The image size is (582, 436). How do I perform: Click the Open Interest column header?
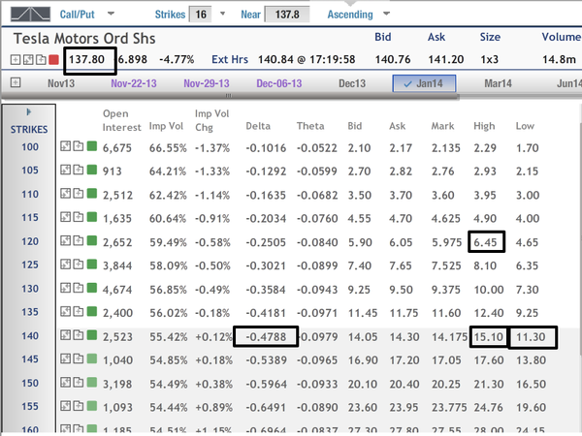[x=122, y=120]
